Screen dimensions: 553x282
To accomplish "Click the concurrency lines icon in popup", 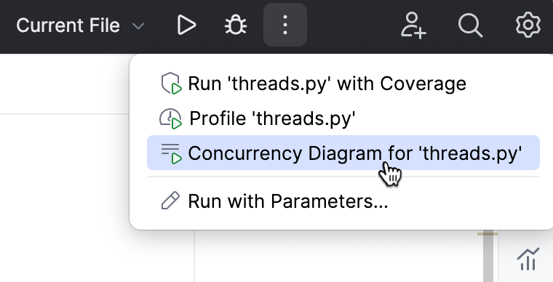I will pyautogui.click(x=171, y=154).
